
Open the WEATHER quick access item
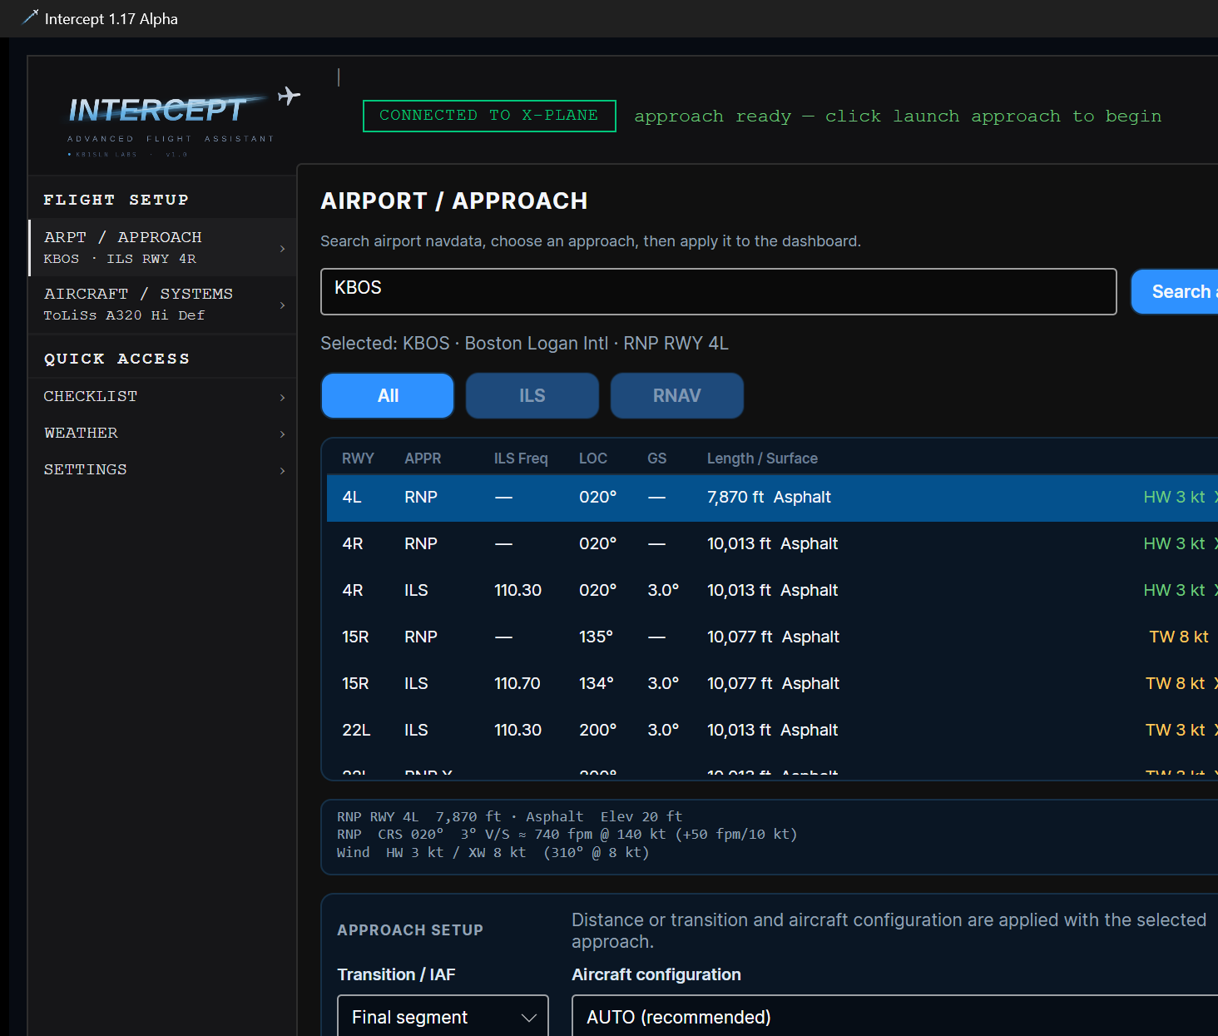[162, 433]
